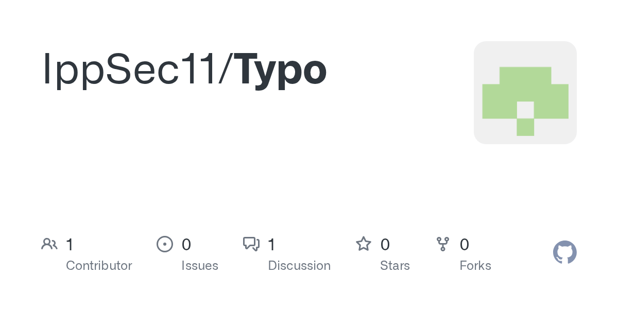Viewport: 618px width, 309px height.
Task: Click the GitHub Octocat logo
Action: 564,252
